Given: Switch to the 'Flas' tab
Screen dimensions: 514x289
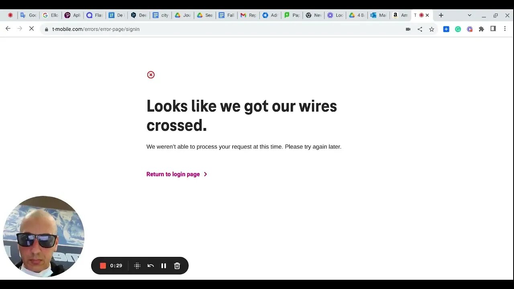Looking at the screenshot, I should [94, 15].
